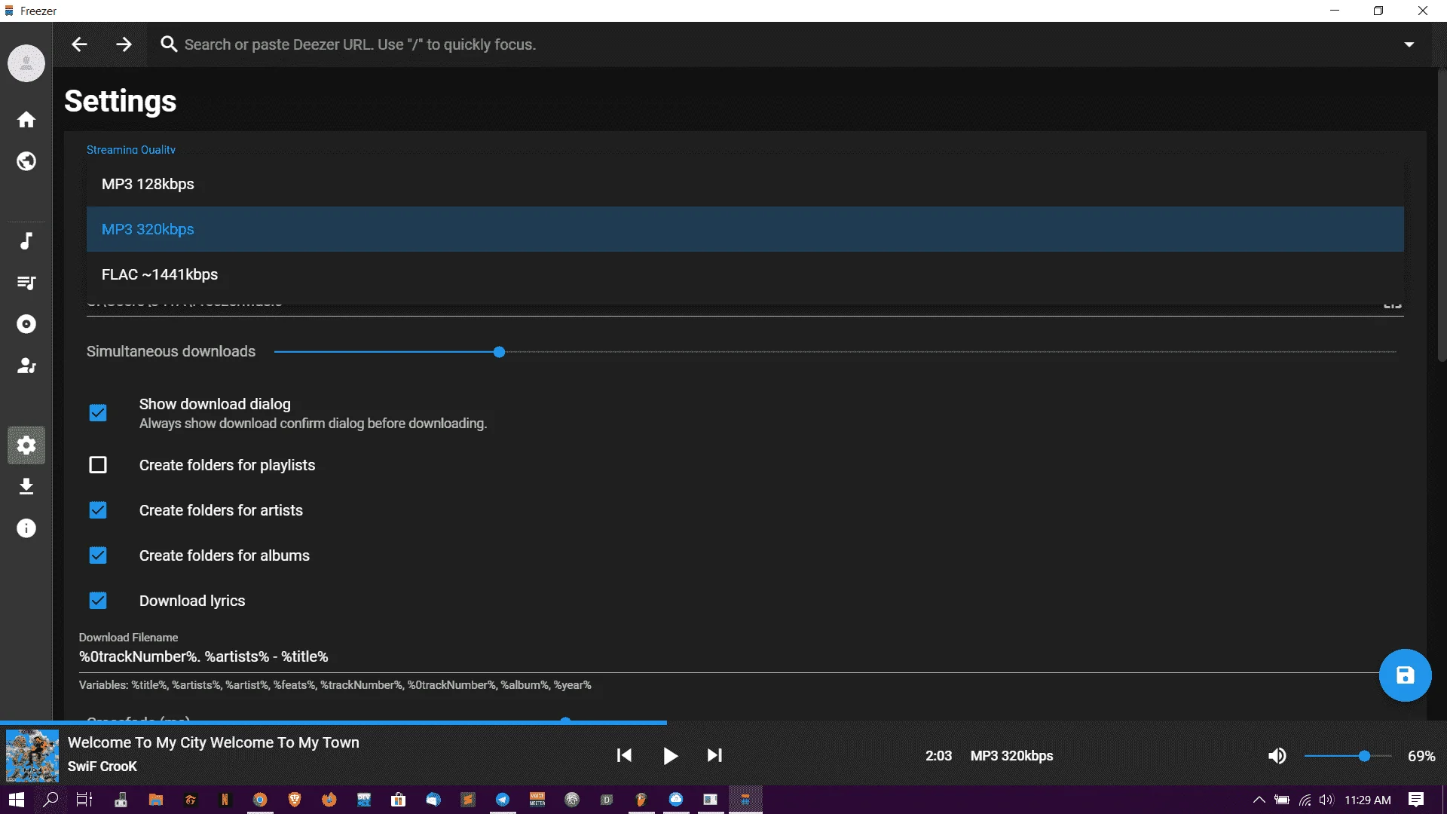
Task: Enable Create folders for playlists
Action: (98, 465)
